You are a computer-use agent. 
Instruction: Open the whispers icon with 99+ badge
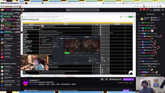coord(144,10)
